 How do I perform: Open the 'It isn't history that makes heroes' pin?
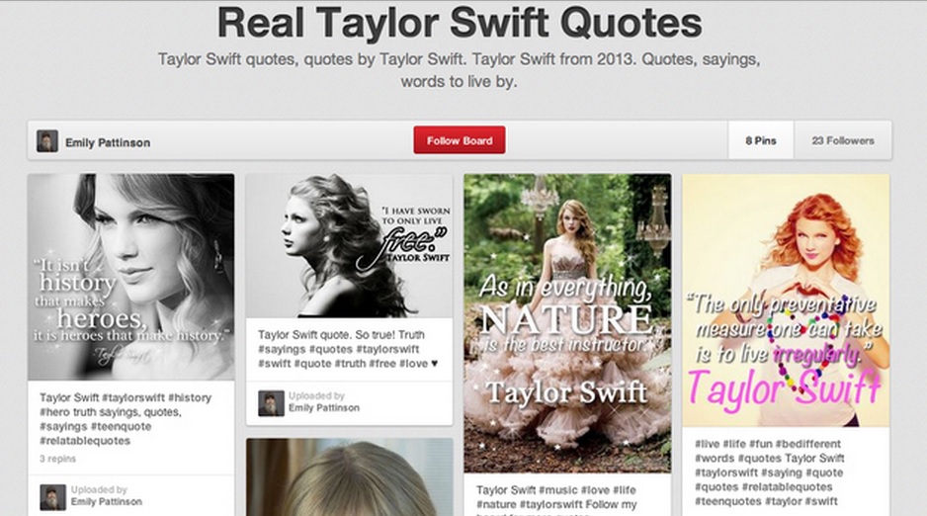[131, 277]
